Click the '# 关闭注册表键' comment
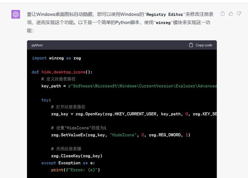Screen dimensions: 248x178 [66, 149]
